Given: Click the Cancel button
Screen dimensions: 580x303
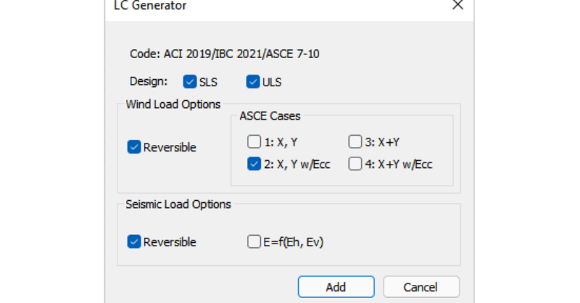Looking at the screenshot, I should pos(420,286).
